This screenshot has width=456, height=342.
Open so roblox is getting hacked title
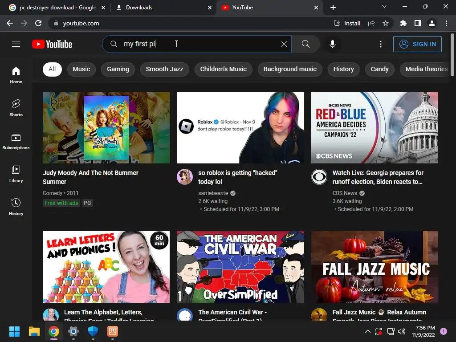[238, 177]
